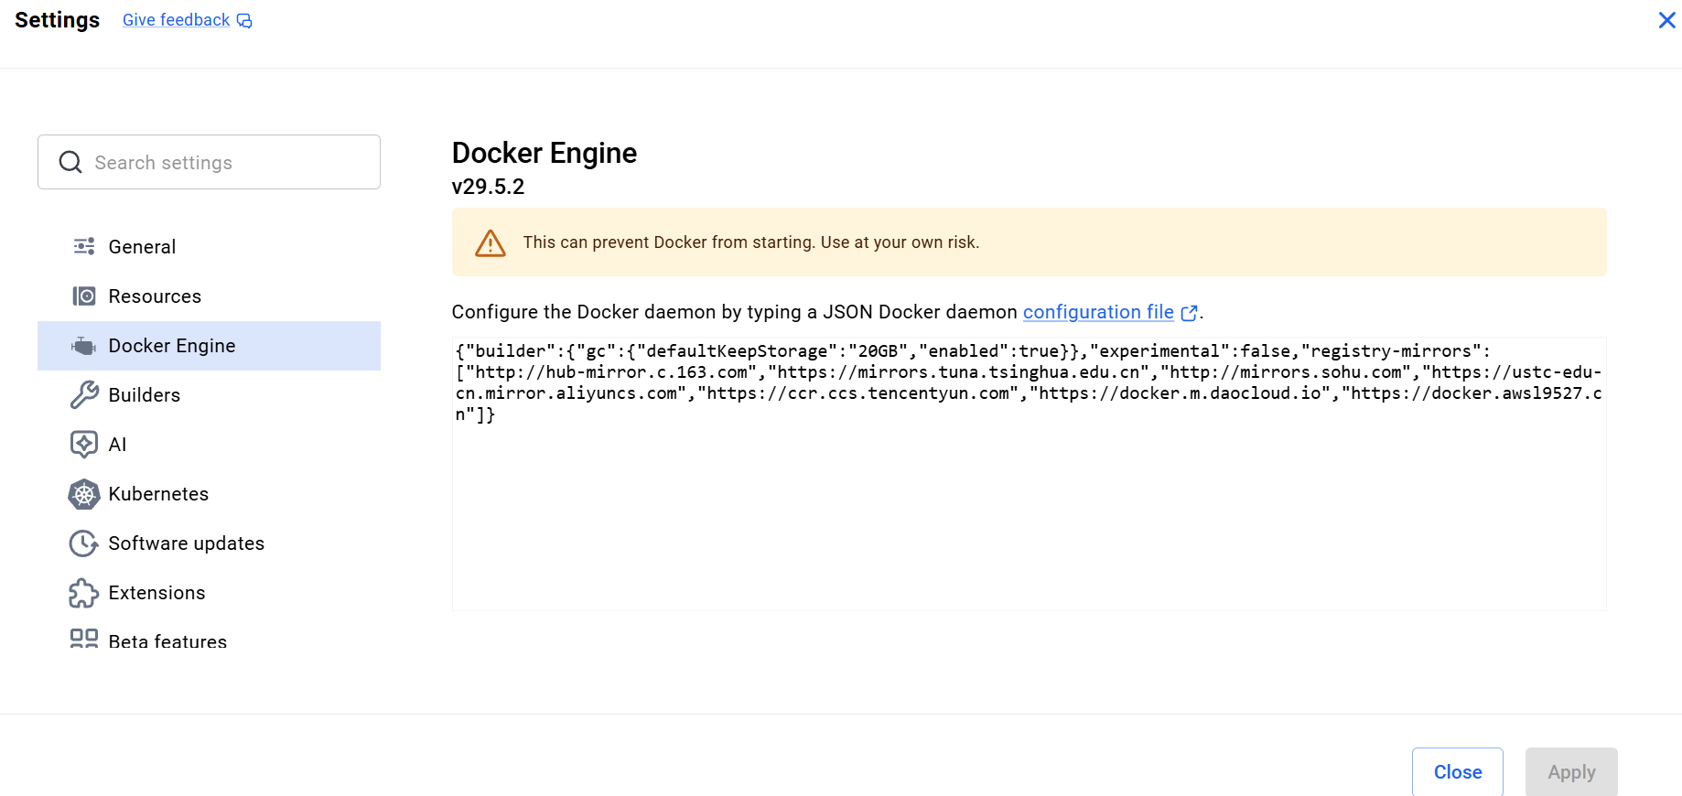Click inside the daemon JSON editor
This screenshot has height=796, width=1682.
1029,474
